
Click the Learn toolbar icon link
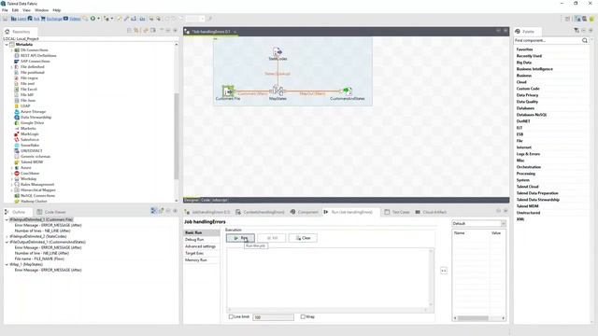[x=19, y=19]
